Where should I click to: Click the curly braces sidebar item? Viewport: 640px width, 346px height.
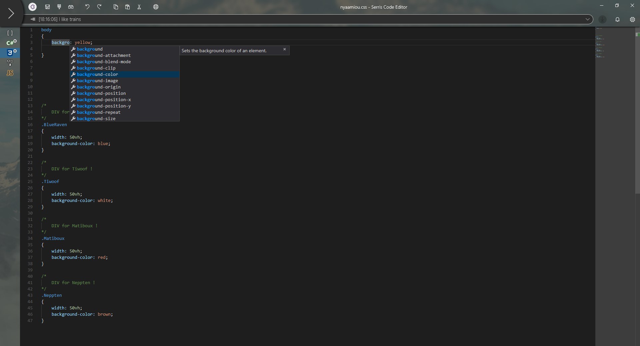10,33
